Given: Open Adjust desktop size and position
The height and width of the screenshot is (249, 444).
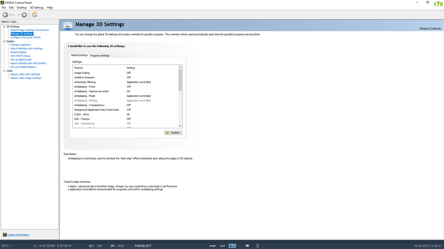Looking at the screenshot, I should tap(28, 63).
